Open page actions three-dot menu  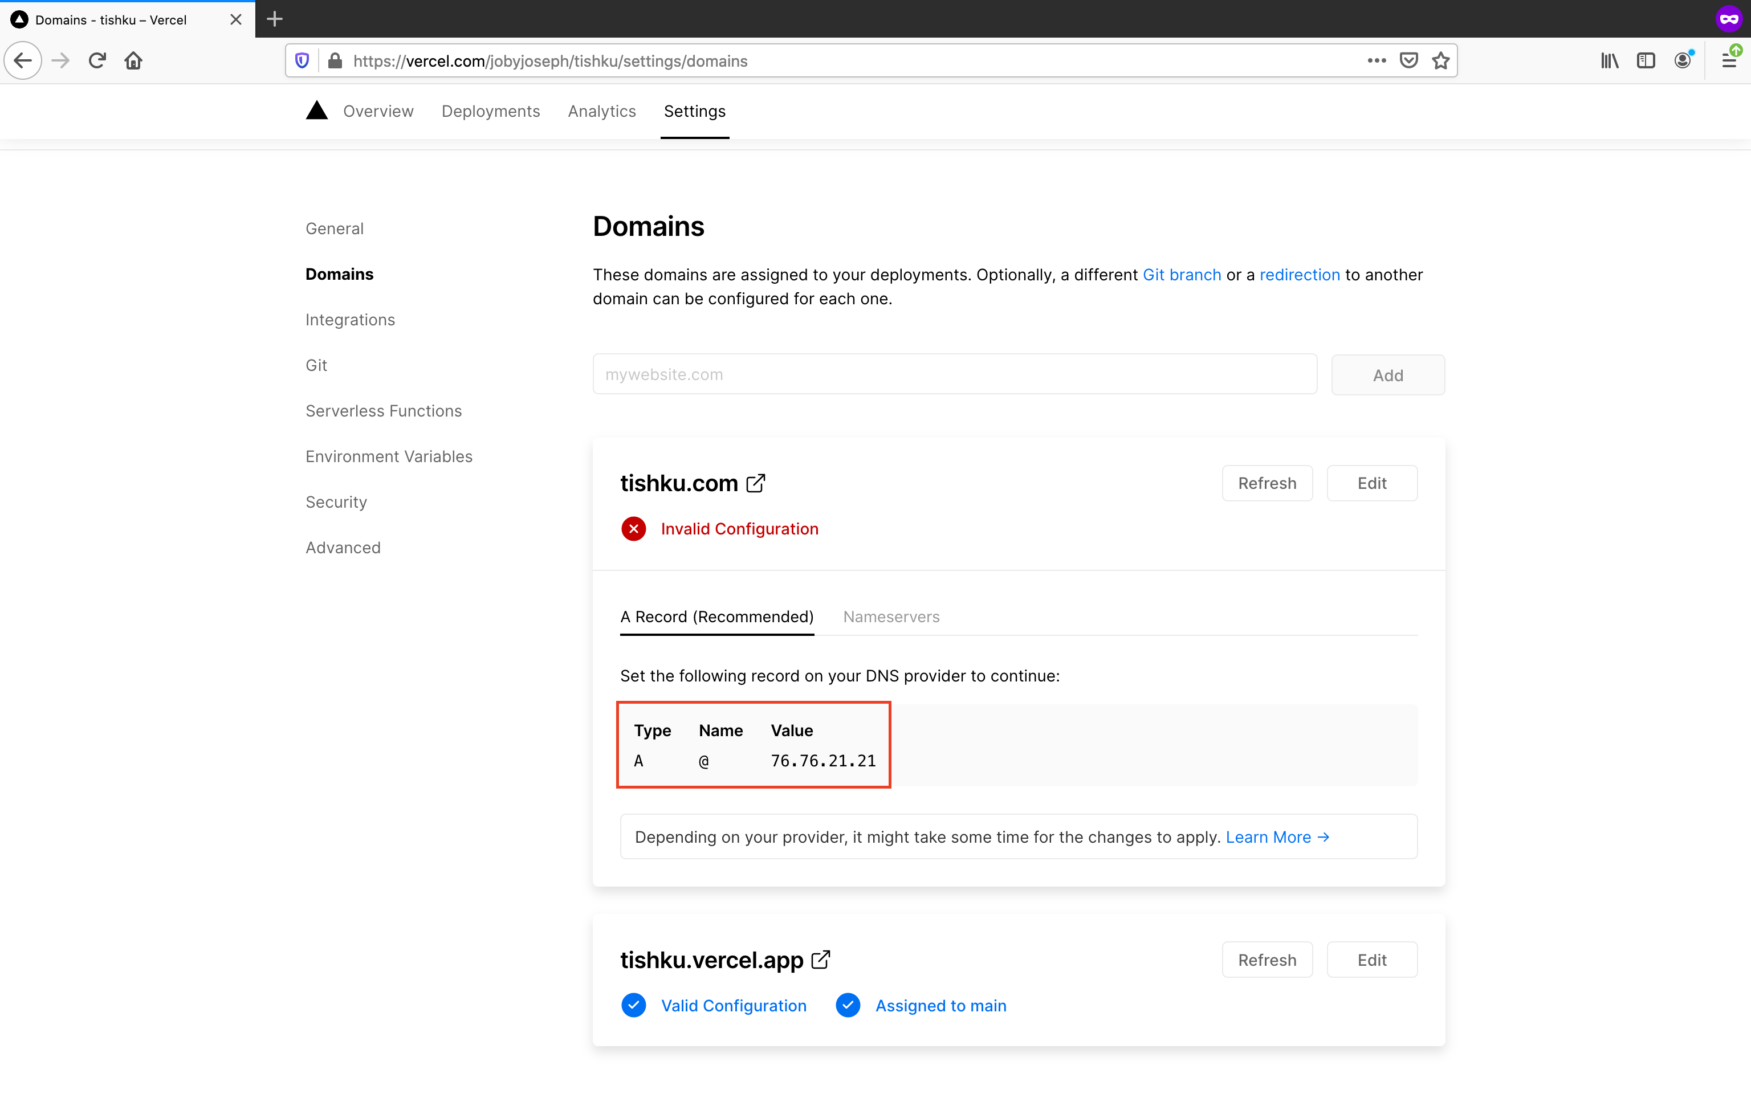[x=1376, y=61]
